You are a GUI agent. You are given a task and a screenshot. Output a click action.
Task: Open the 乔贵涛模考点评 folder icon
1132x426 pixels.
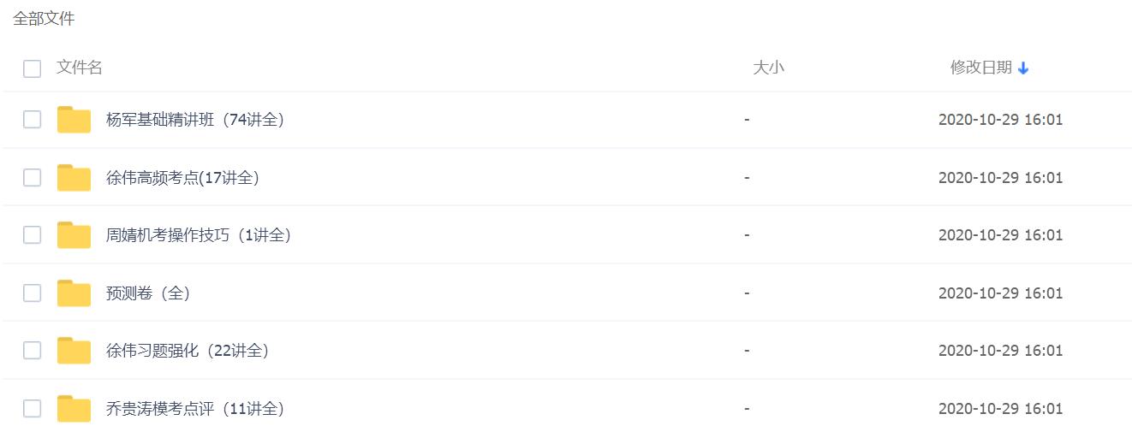74,408
